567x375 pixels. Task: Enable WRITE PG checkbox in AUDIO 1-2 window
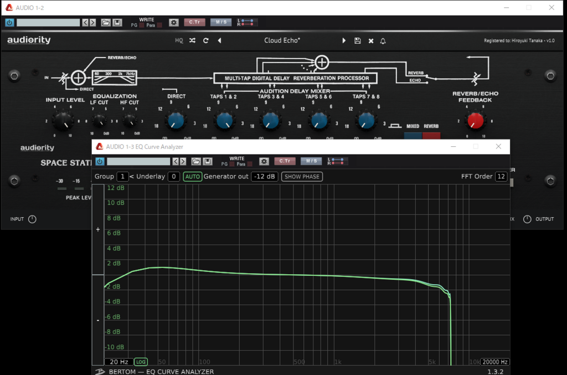tap(142, 25)
